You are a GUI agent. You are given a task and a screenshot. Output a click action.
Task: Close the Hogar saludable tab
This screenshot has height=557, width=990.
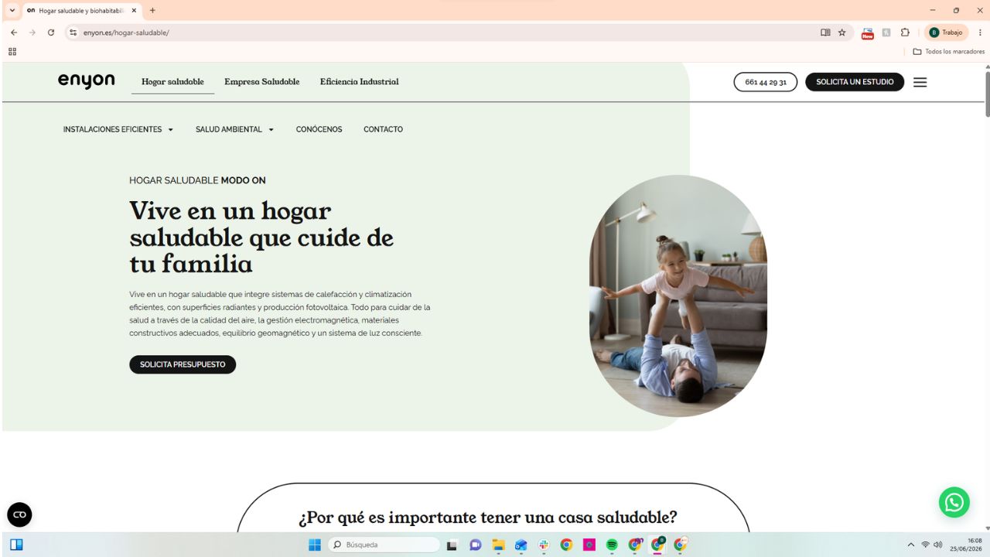click(x=134, y=11)
